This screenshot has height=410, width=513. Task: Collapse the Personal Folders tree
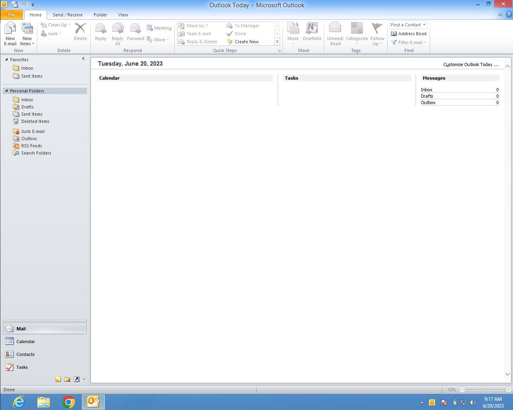pos(6,91)
